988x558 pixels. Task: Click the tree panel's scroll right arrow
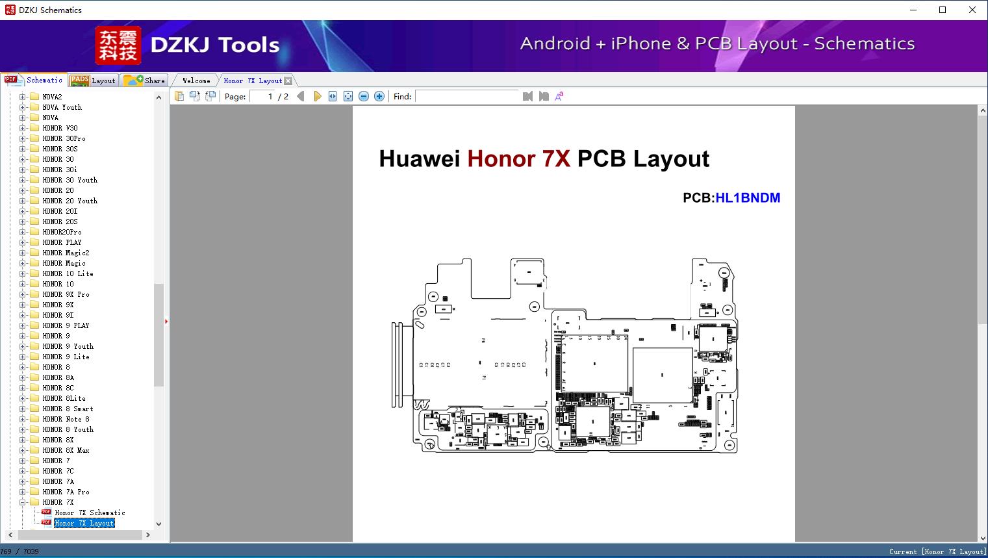(147, 535)
